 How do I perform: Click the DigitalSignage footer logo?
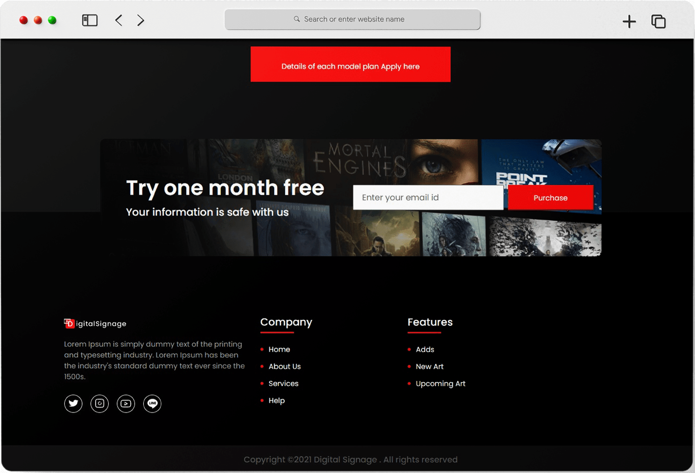click(95, 323)
